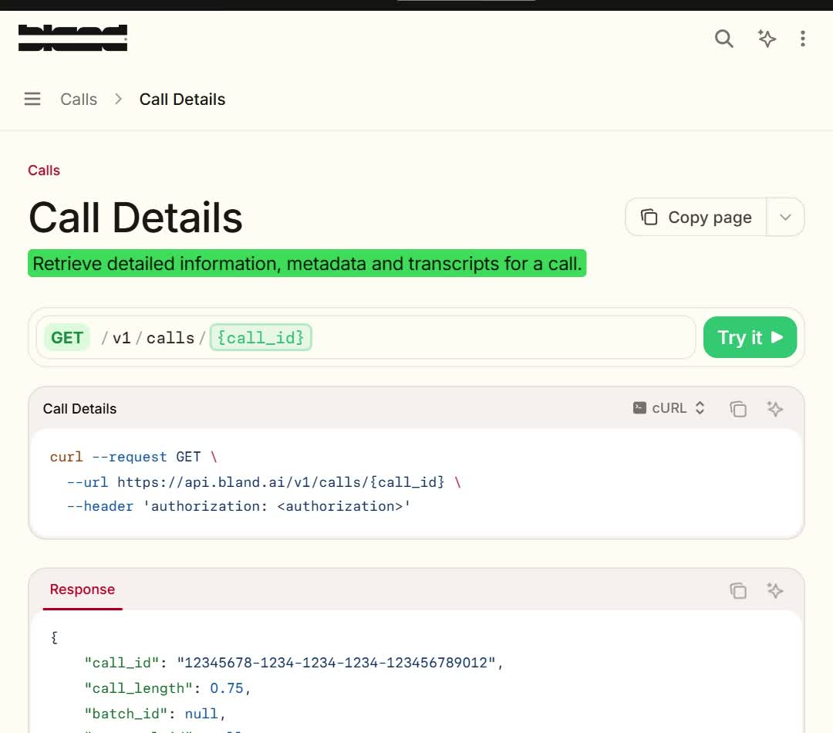Click the "batch_id": null line
The image size is (833, 733).
point(155,714)
